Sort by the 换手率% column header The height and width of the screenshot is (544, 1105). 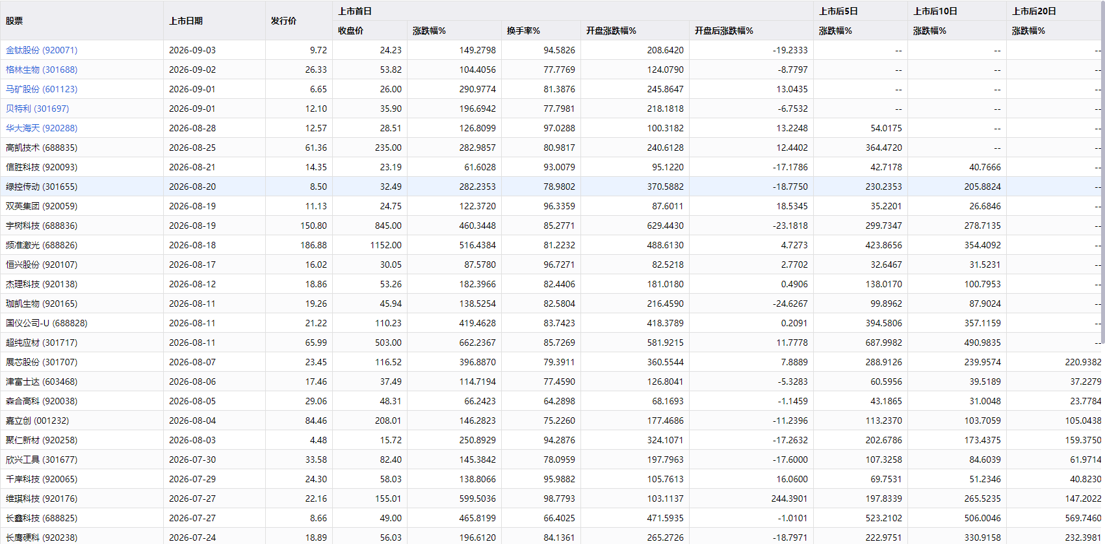523,31
